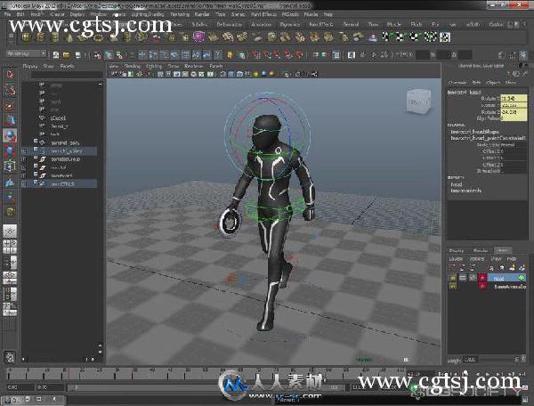This screenshot has width=534, height=406.
Task: Select head entry under channel box inputs
Action: [x=457, y=184]
